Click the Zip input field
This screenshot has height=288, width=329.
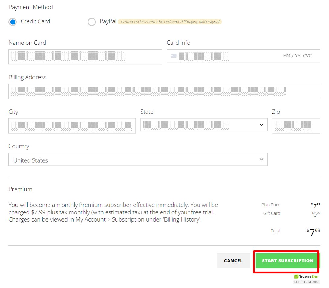pos(296,126)
